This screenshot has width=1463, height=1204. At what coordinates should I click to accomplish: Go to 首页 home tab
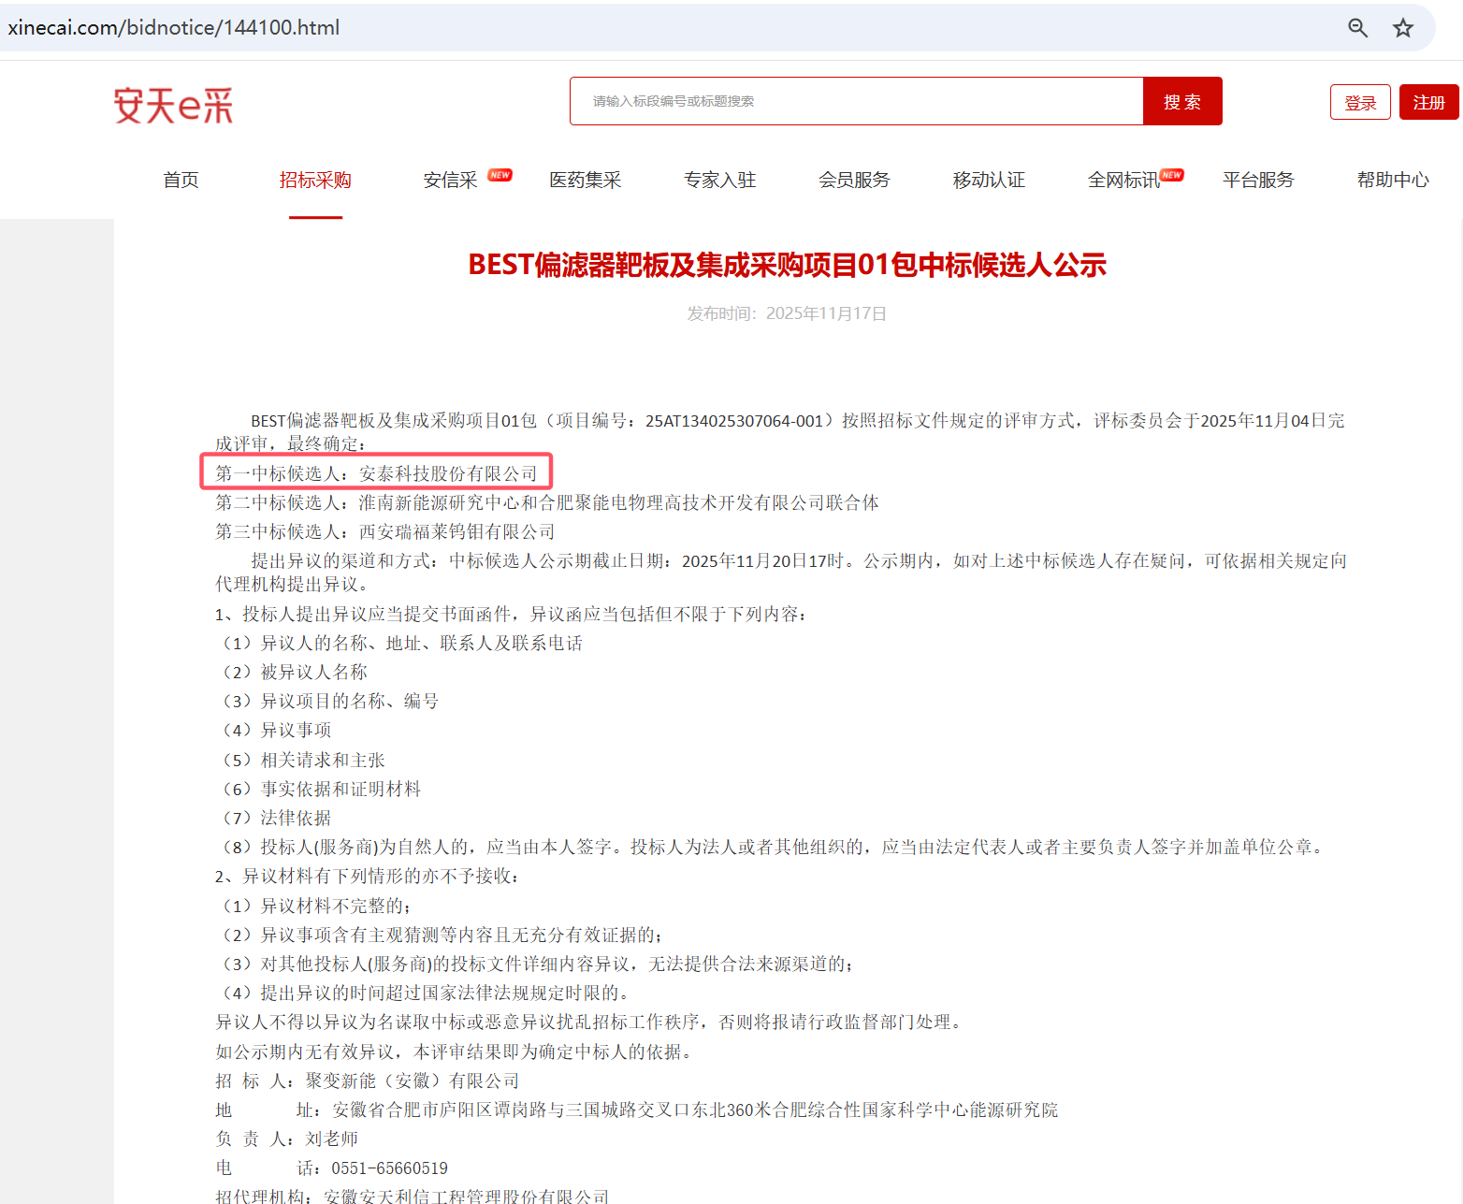[181, 180]
